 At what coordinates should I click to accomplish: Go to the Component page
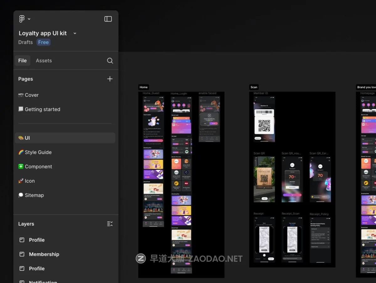coord(38,166)
